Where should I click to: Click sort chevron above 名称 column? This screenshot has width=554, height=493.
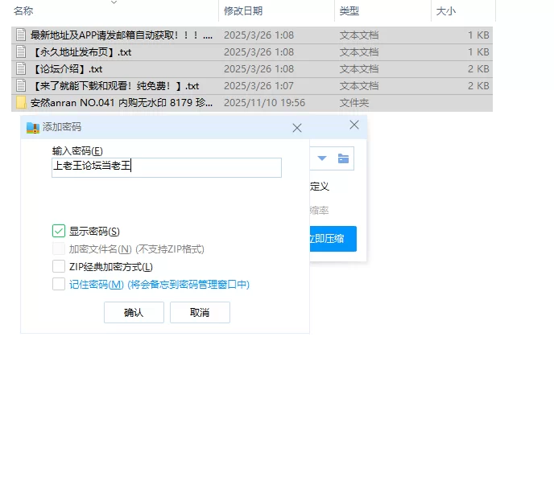point(114,2)
